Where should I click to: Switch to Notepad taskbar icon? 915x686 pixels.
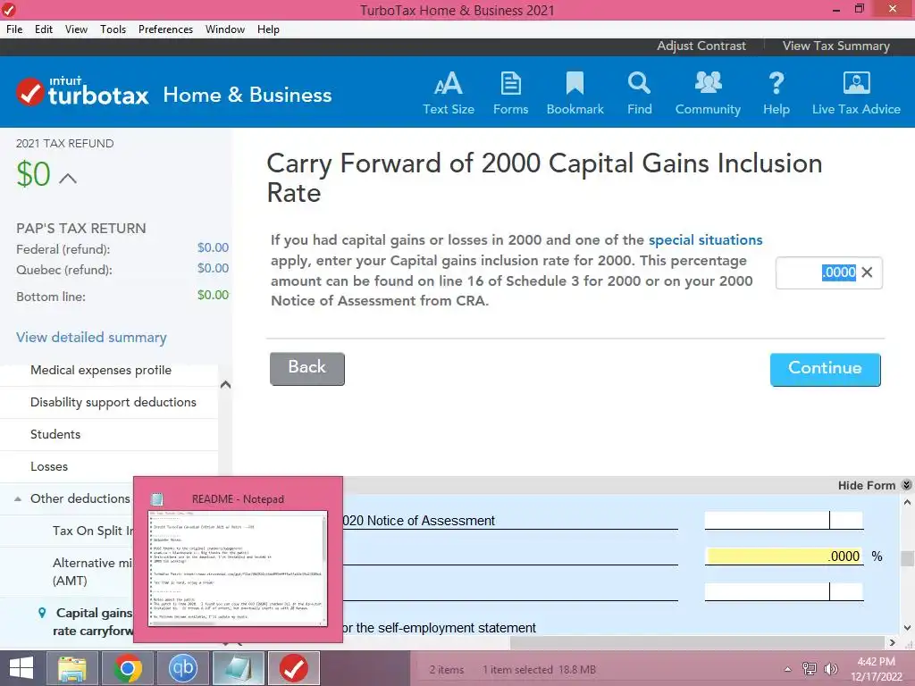coord(238,668)
